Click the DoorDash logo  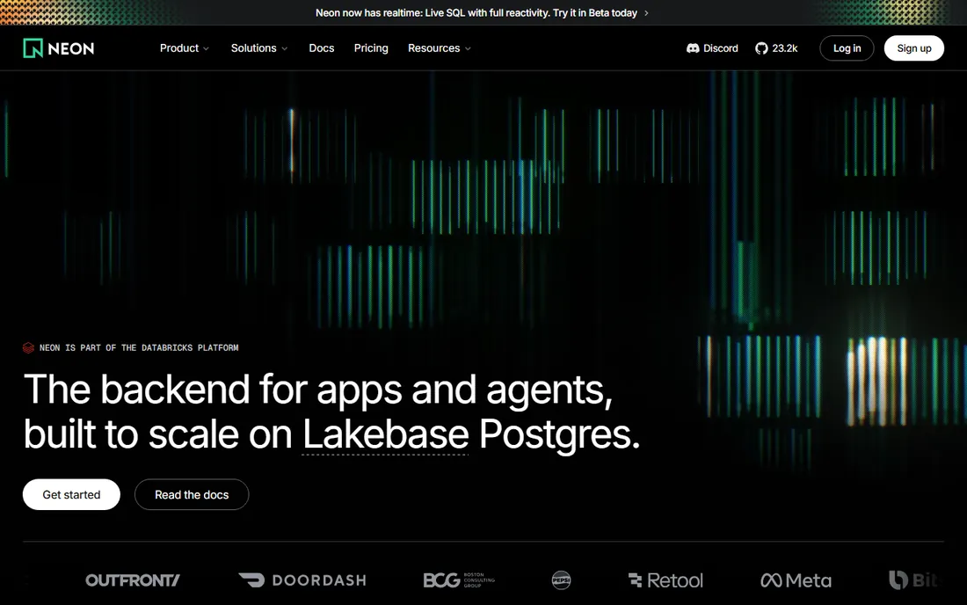click(x=302, y=580)
